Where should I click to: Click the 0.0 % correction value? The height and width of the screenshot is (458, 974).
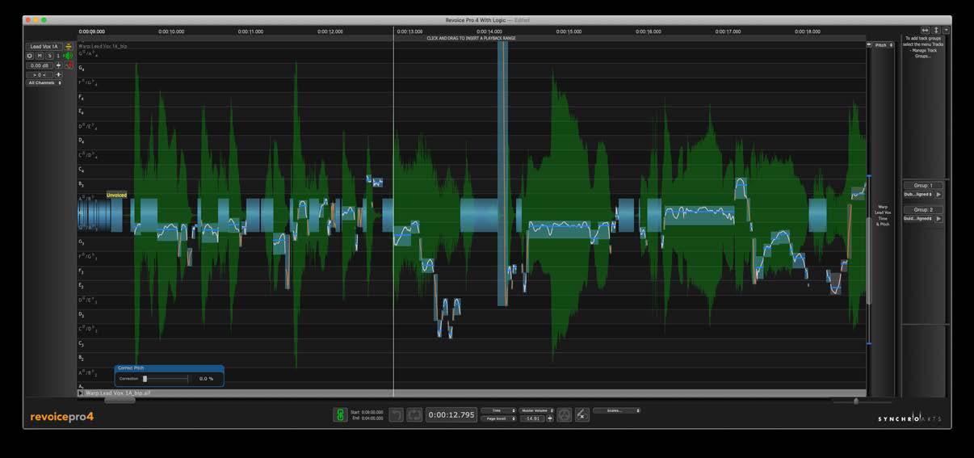click(206, 379)
